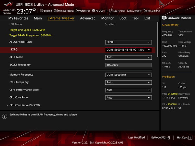Screen dimensions: 195x146
Task: Expand CPU Core Ratio (Per CCX) submenu
Action: coord(24,105)
